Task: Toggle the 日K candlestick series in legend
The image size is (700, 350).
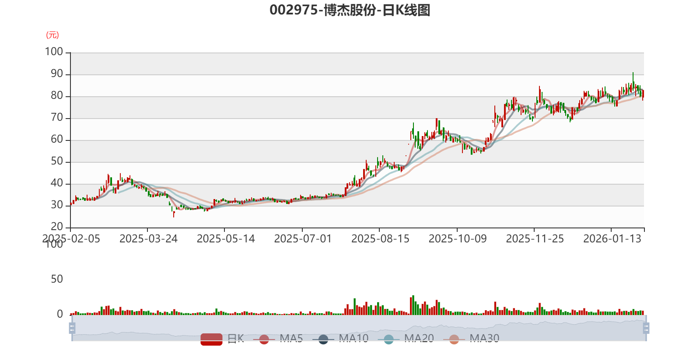Action: (222, 339)
